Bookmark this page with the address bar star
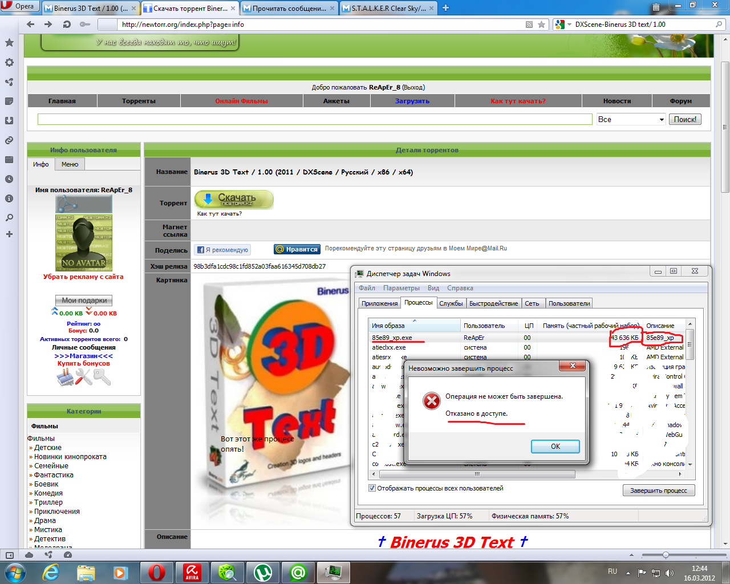730x584 pixels. (x=542, y=25)
